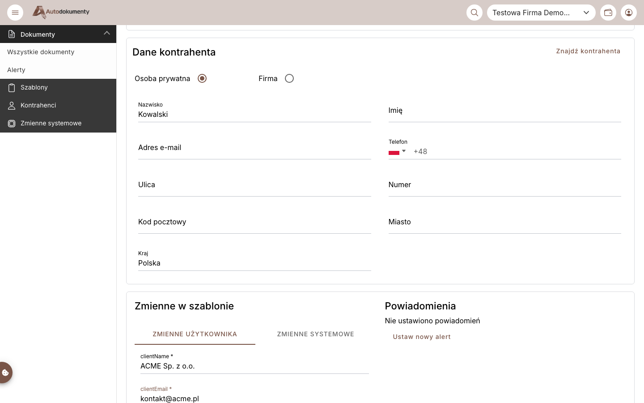Focus the Imię field
Screen dimensions: 644x403
pyautogui.click(x=505, y=111)
